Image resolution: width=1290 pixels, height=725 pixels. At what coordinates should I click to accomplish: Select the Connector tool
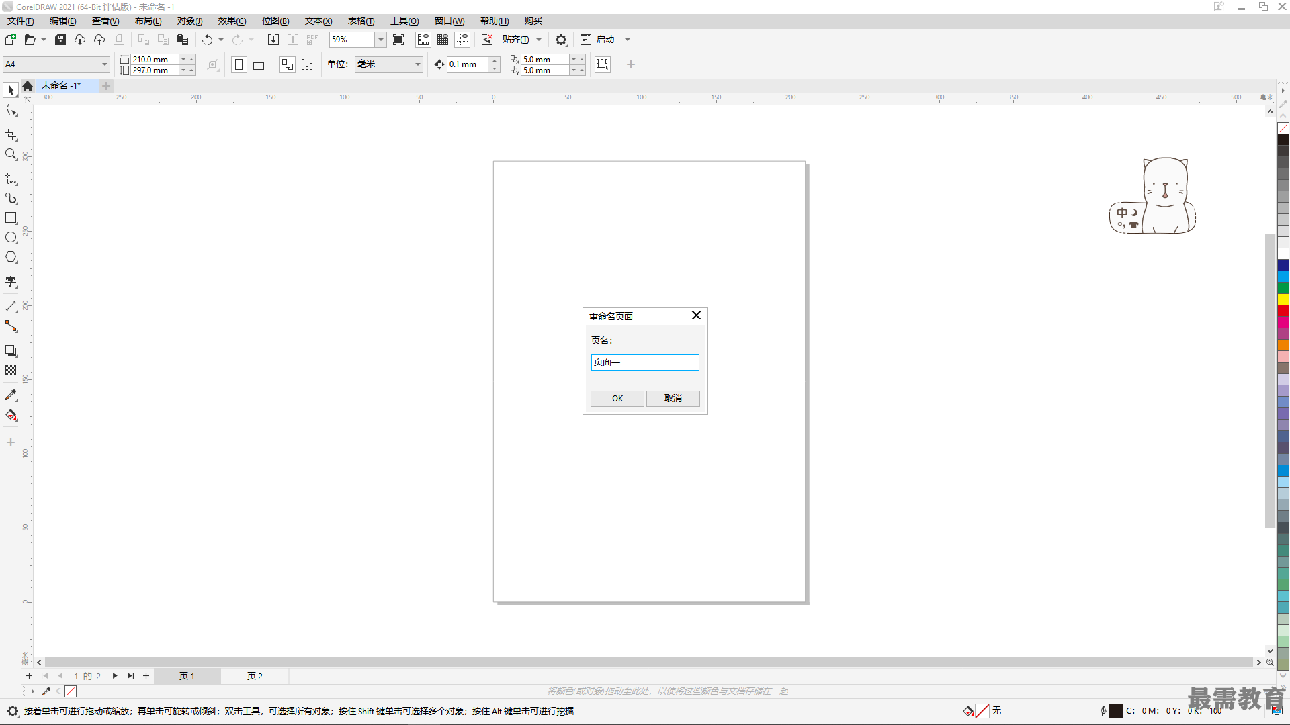click(x=11, y=326)
